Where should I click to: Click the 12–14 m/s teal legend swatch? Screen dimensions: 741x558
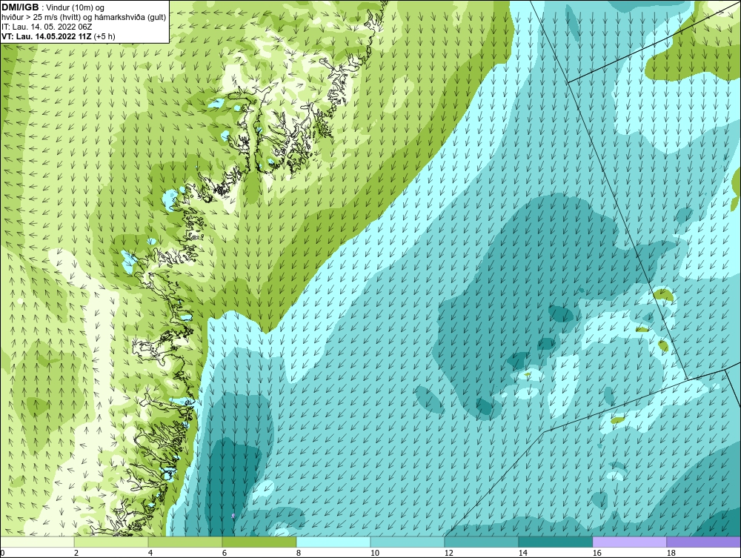(x=482, y=542)
